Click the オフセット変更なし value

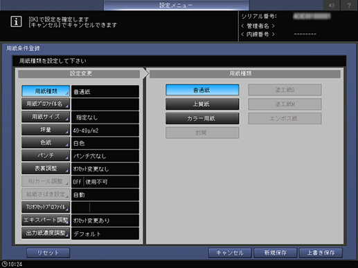coord(105,169)
